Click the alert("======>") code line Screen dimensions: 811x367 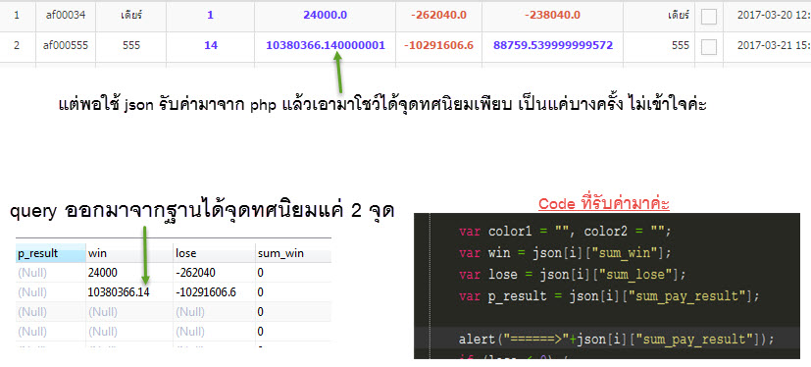click(x=616, y=340)
